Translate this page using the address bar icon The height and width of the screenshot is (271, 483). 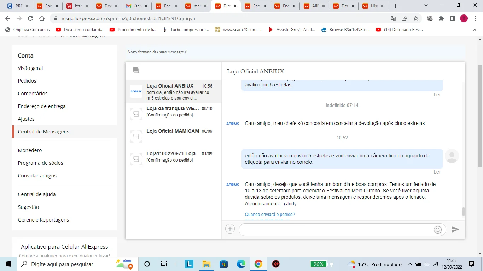pos(393,18)
